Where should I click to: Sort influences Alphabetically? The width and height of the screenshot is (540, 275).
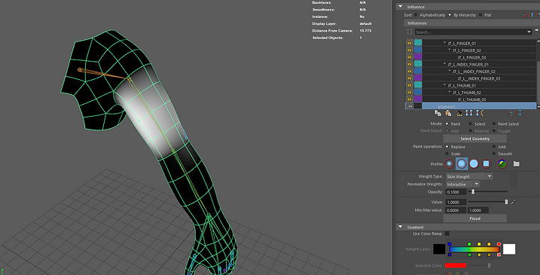click(416, 15)
